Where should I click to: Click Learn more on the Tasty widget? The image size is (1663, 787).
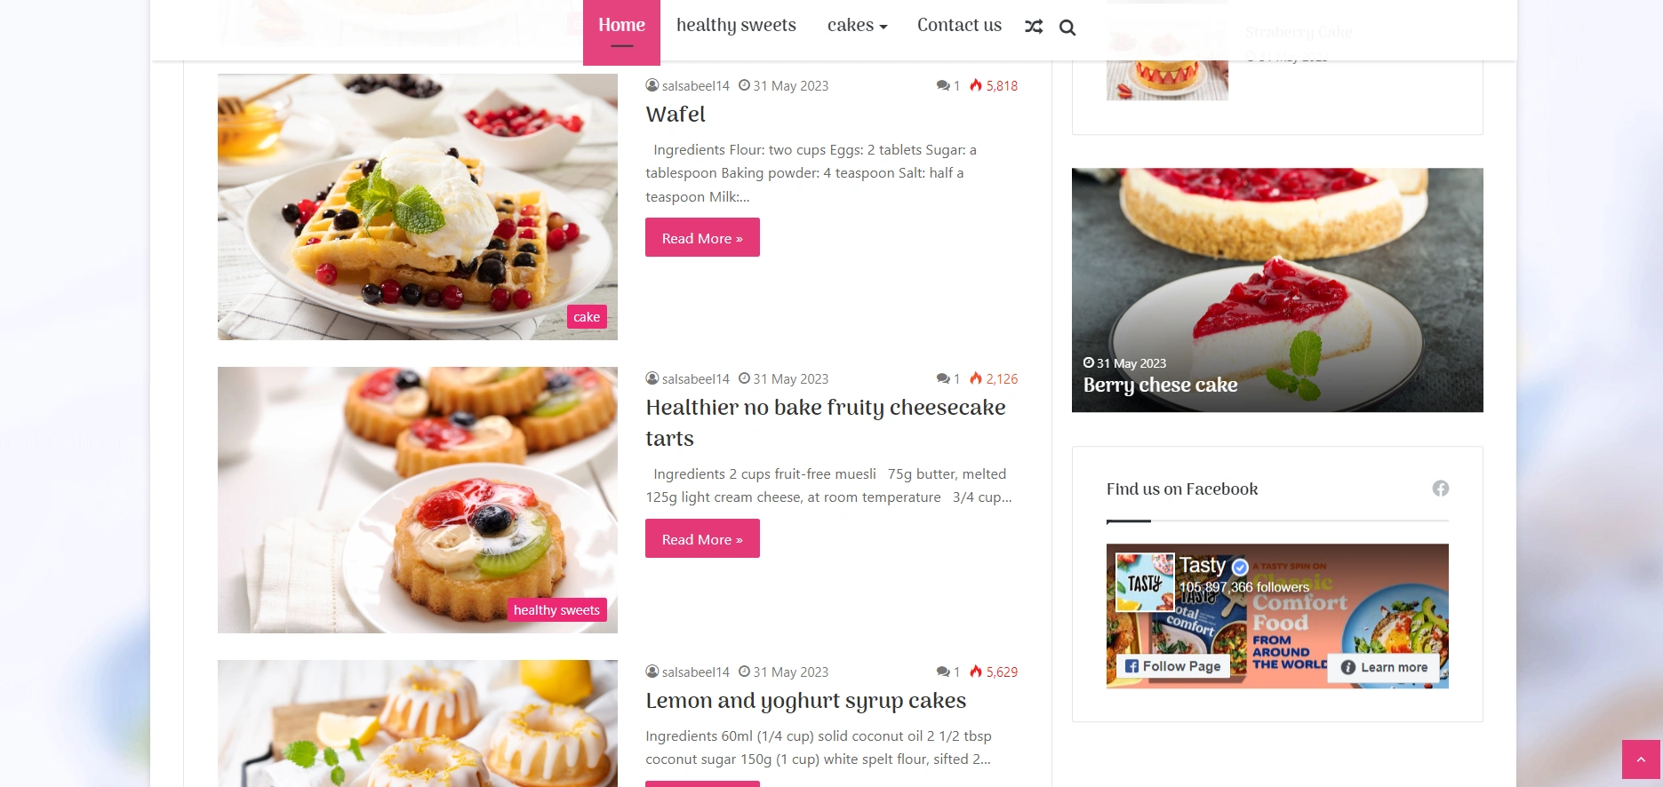[1384, 667]
